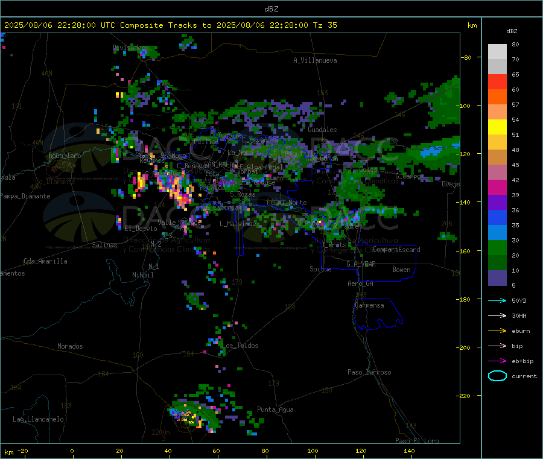This screenshot has width=543, height=459.
Task: Click the '80' value atop dBZ scale
Action: point(515,44)
